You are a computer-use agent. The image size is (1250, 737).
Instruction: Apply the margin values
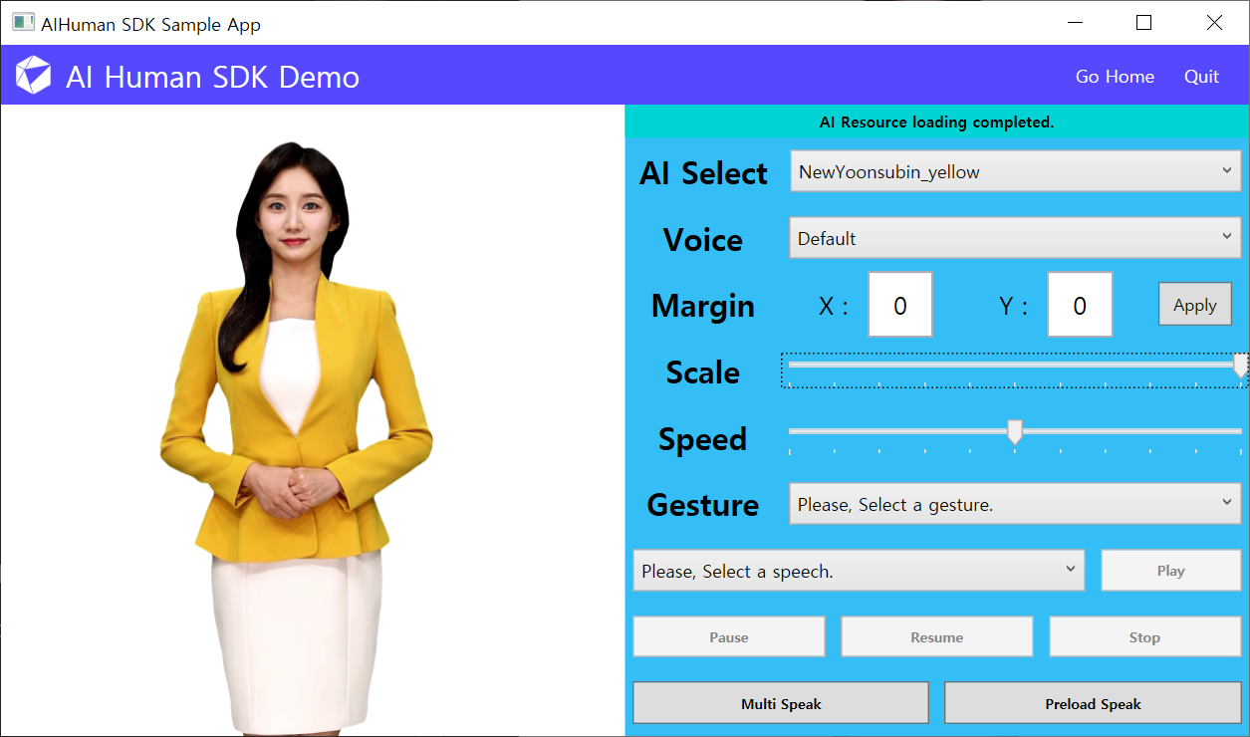1195,305
